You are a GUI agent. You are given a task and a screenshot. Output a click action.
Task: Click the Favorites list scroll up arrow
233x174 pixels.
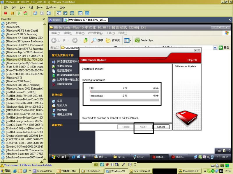tap(45, 23)
